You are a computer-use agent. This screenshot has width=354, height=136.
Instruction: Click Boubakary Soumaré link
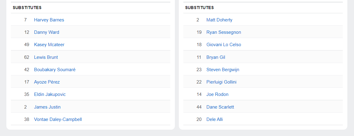[x=55, y=70]
